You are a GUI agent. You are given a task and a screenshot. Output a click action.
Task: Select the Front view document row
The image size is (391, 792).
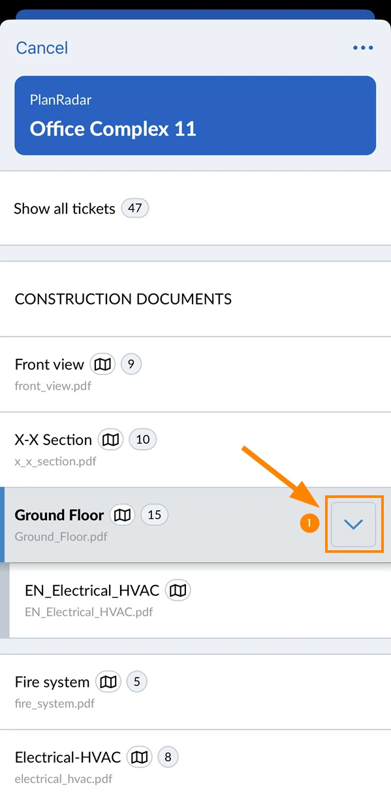pyautogui.click(x=195, y=374)
